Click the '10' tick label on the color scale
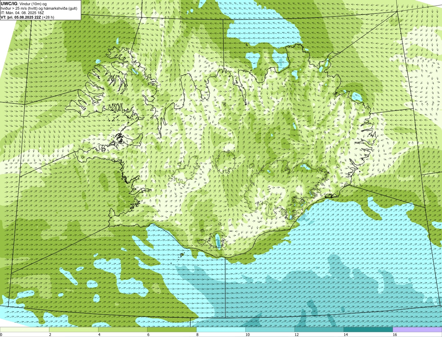Screen dimensions: 442x337 pyautogui.click(x=247, y=335)
